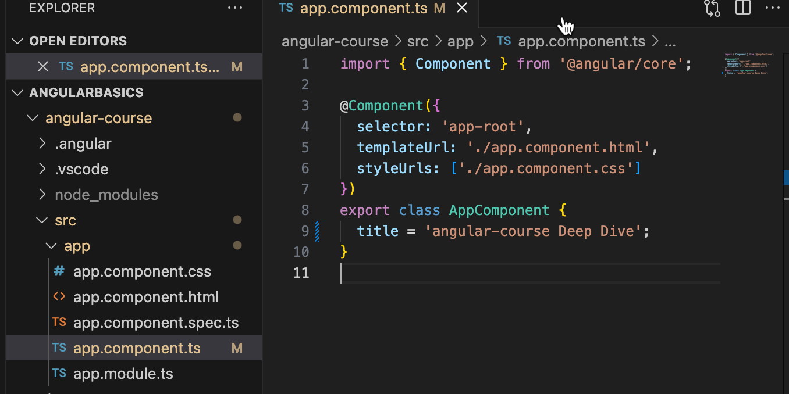Click the src breadcrumb segment

tap(417, 42)
